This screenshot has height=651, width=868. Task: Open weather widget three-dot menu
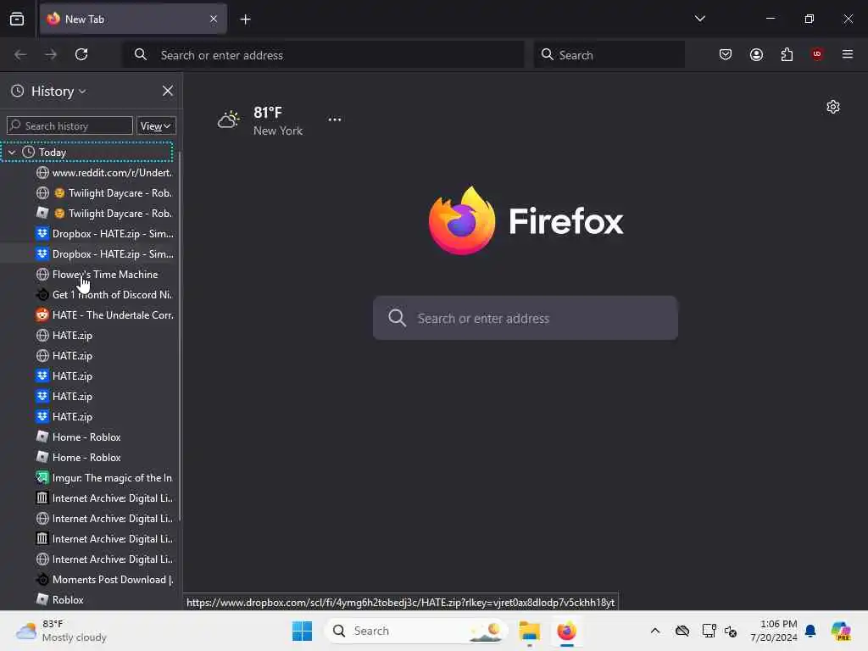334,120
